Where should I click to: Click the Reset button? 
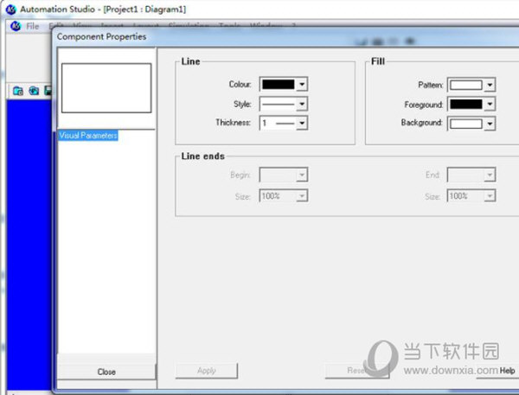356,371
